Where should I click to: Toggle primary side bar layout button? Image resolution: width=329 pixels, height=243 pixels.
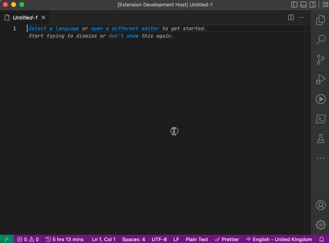tap(294, 5)
